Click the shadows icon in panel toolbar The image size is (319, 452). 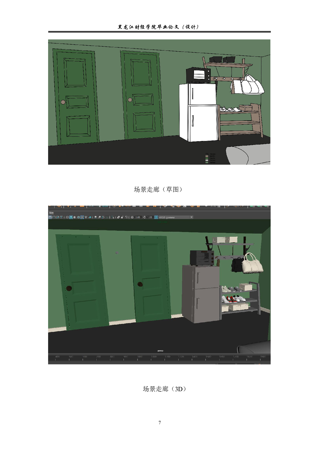[x=90, y=217]
